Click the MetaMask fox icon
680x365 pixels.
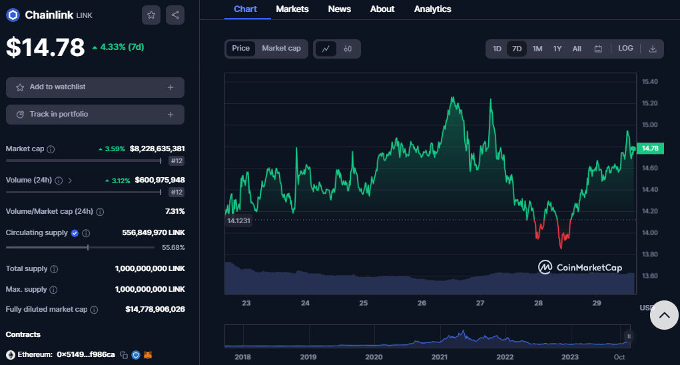[148, 355]
